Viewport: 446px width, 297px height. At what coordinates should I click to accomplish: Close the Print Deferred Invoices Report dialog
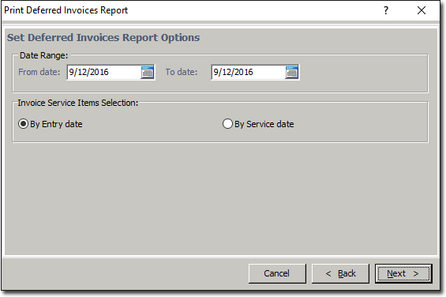point(422,10)
